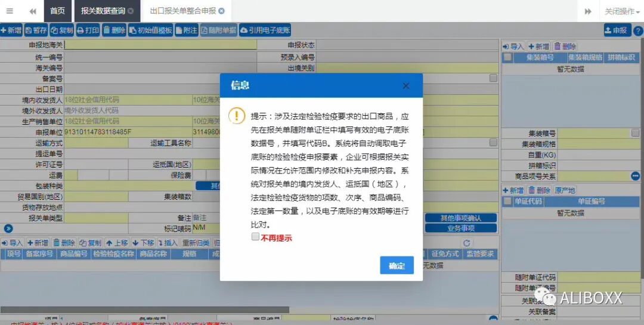The width and height of the screenshot is (644, 325).
Task: Click 导入 in the goods list toolbar
Action: point(13,243)
